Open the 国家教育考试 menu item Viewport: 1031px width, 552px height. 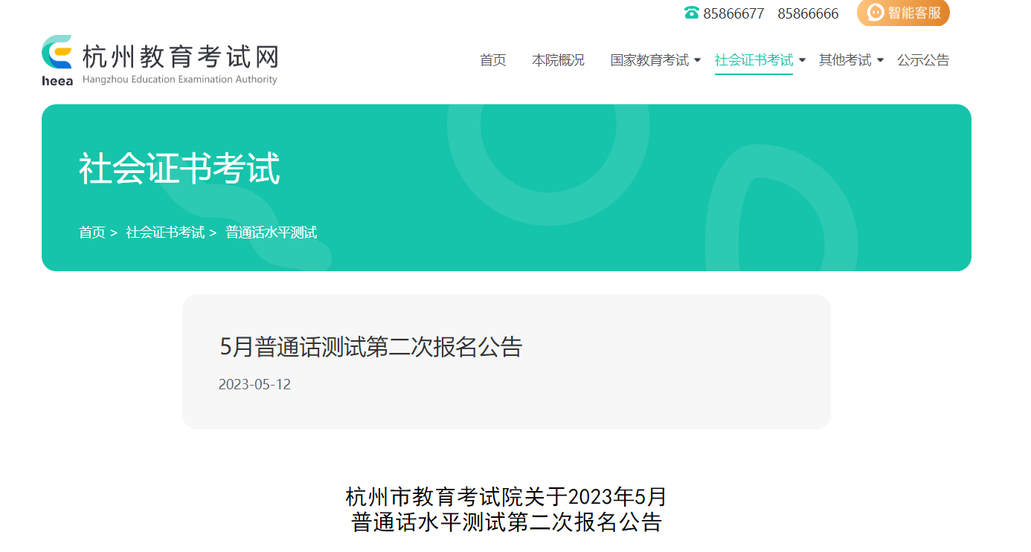(x=649, y=60)
